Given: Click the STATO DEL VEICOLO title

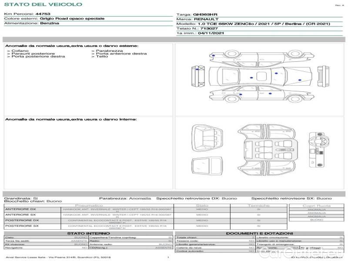Looking at the screenshot, I should pyautogui.click(x=43, y=4).
